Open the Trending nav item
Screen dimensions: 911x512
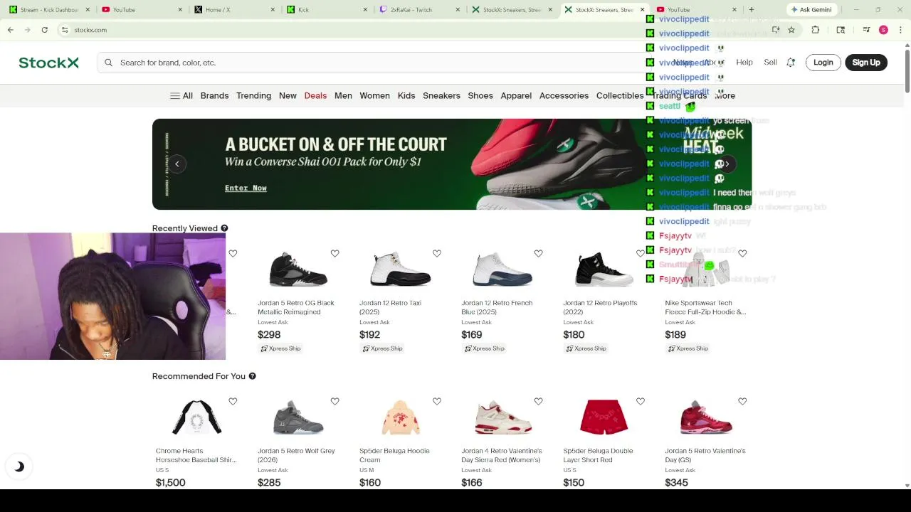[253, 95]
